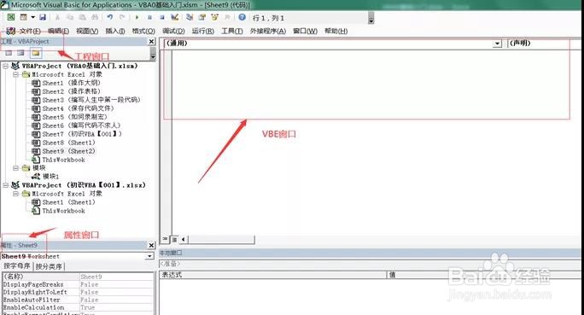Open the 编辑(E) menu
Viewport: 584px width, 315px height.
point(58,32)
